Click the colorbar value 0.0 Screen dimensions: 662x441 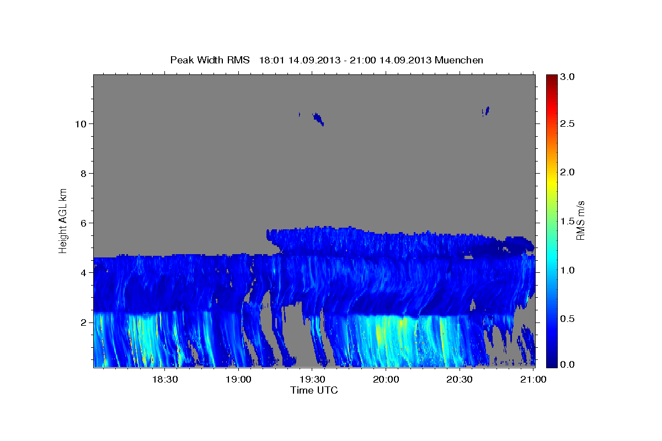point(568,364)
